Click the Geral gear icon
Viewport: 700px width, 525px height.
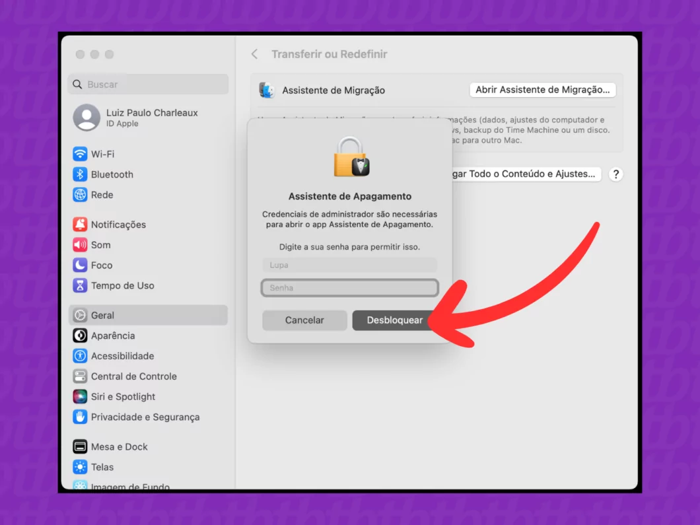(x=80, y=315)
